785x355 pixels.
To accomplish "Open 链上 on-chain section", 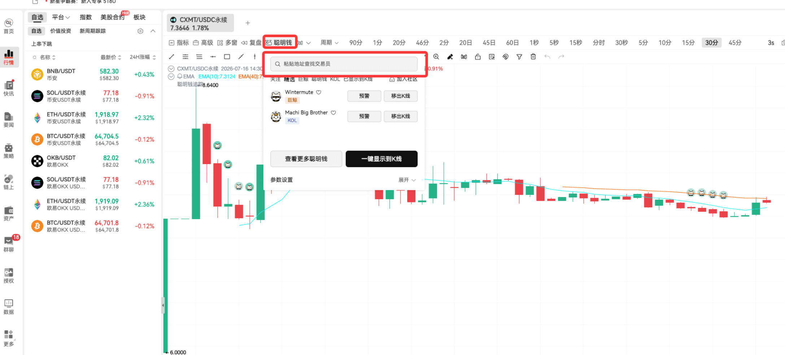I will click(x=9, y=182).
